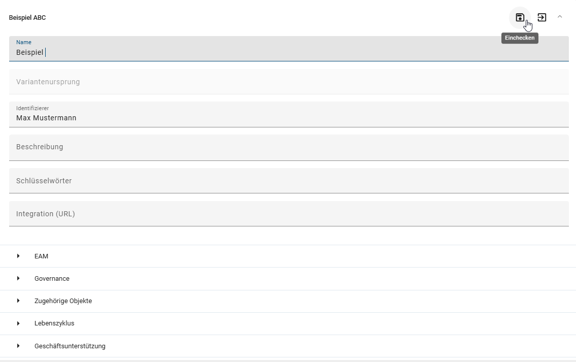Select the Geschäftsunterstützung section label
Viewport: 576px width, 362px height.
pos(70,346)
